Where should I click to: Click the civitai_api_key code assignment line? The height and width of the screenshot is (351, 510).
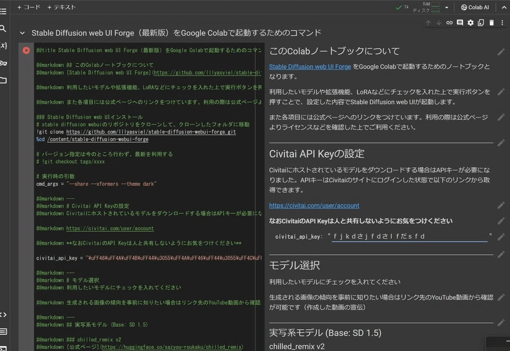click(x=149, y=258)
